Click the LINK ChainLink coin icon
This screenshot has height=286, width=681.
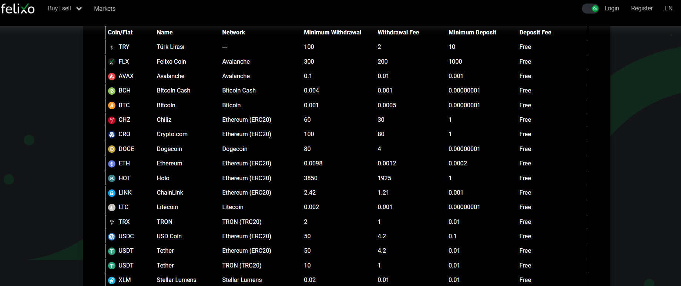[x=112, y=193]
